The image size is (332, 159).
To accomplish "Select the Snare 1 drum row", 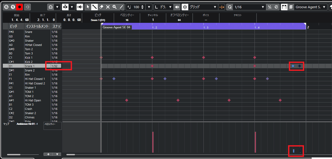I will [32, 66].
